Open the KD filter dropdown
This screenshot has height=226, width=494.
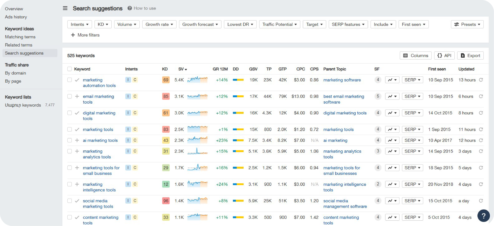pos(103,24)
